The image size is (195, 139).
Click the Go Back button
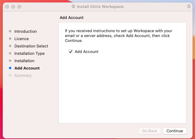(x=149, y=131)
